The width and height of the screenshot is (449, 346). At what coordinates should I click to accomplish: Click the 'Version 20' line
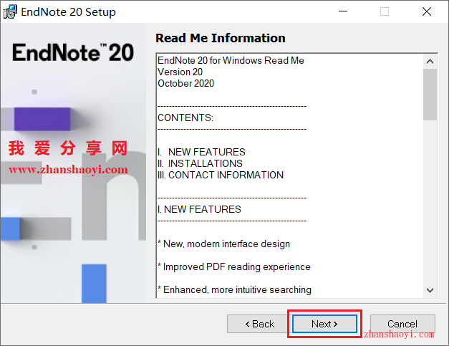tap(180, 72)
